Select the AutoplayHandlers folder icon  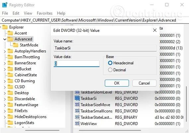pyautogui.click(x=10, y=51)
